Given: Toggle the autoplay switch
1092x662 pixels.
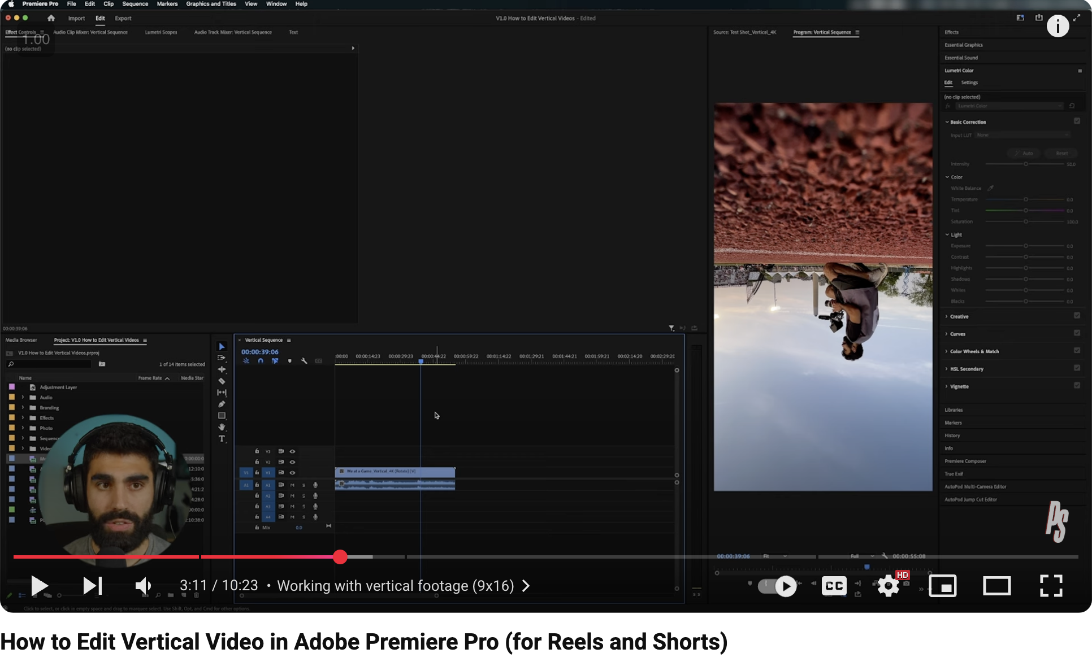Looking at the screenshot, I should (778, 586).
